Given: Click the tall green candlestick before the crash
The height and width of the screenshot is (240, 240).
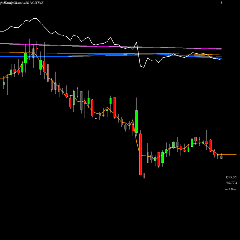Looking at the screenshot, I should tap(137, 121).
